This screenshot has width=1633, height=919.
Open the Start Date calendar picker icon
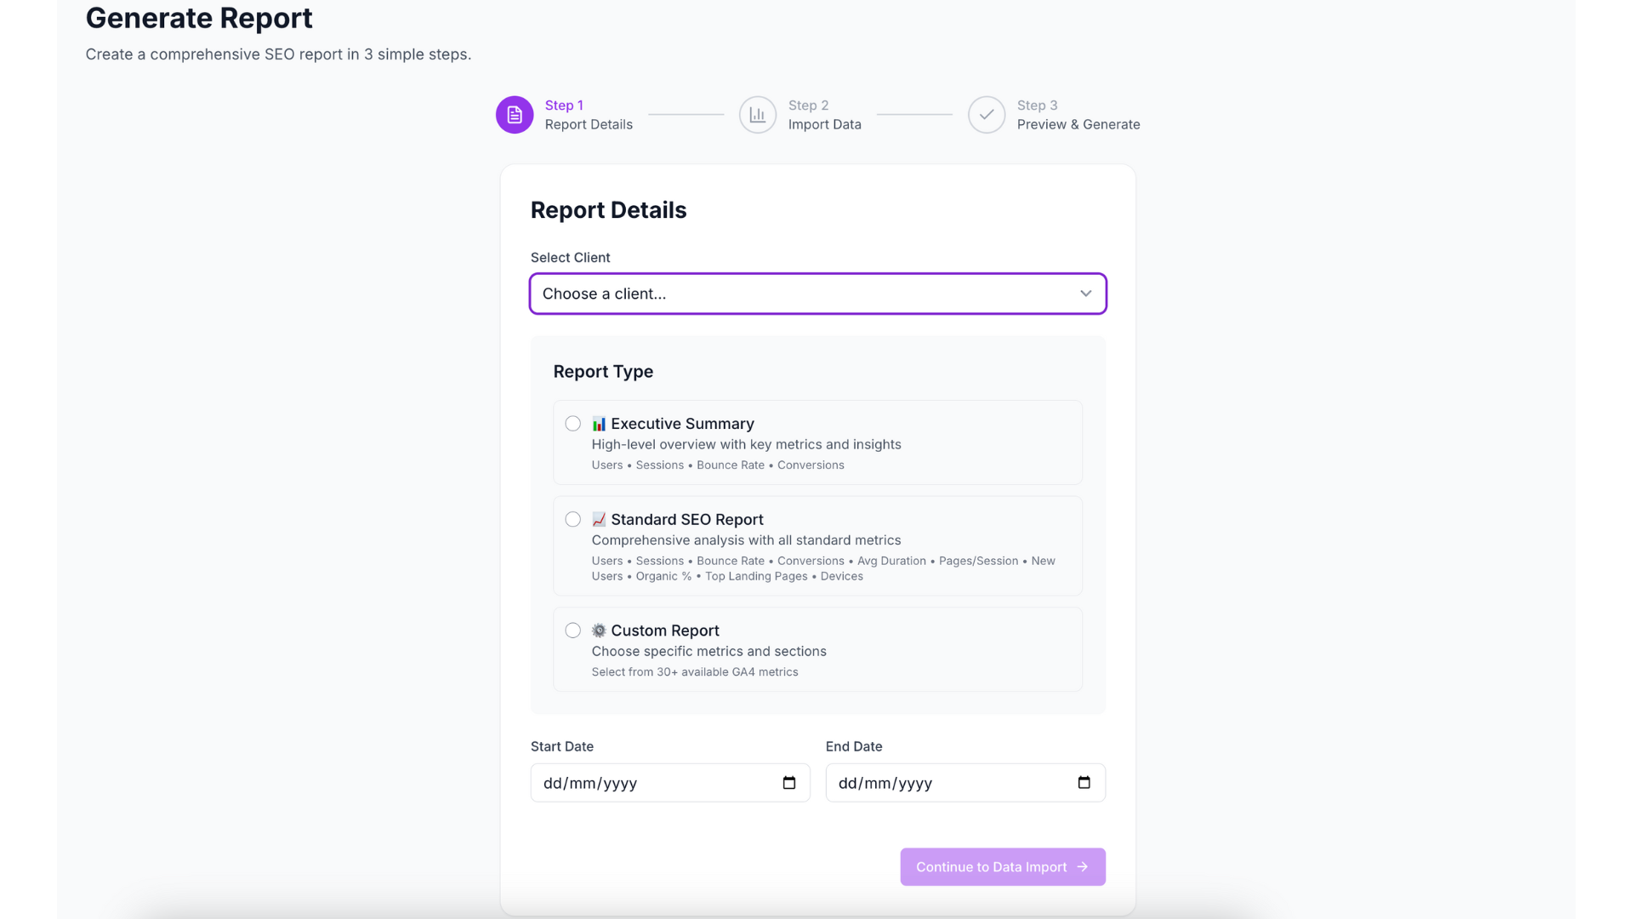(789, 783)
